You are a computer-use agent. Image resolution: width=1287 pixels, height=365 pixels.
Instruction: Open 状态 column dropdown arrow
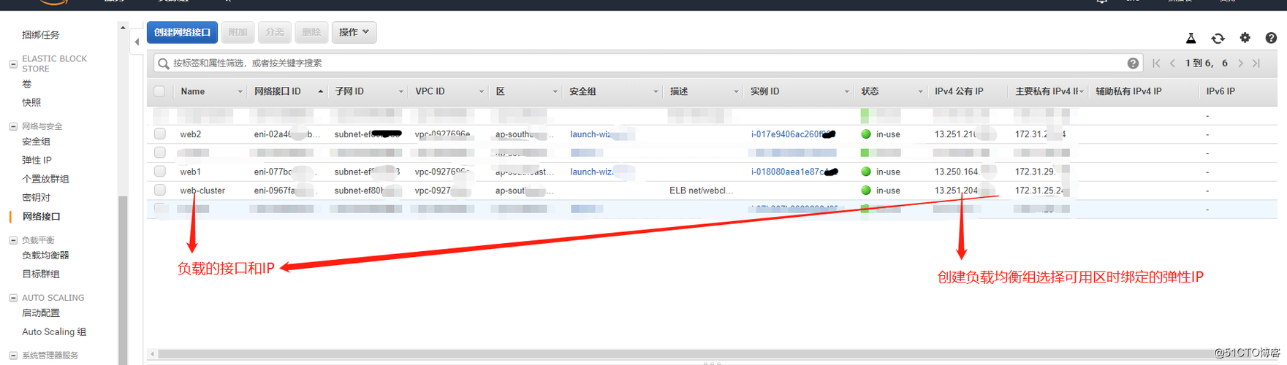[x=920, y=92]
